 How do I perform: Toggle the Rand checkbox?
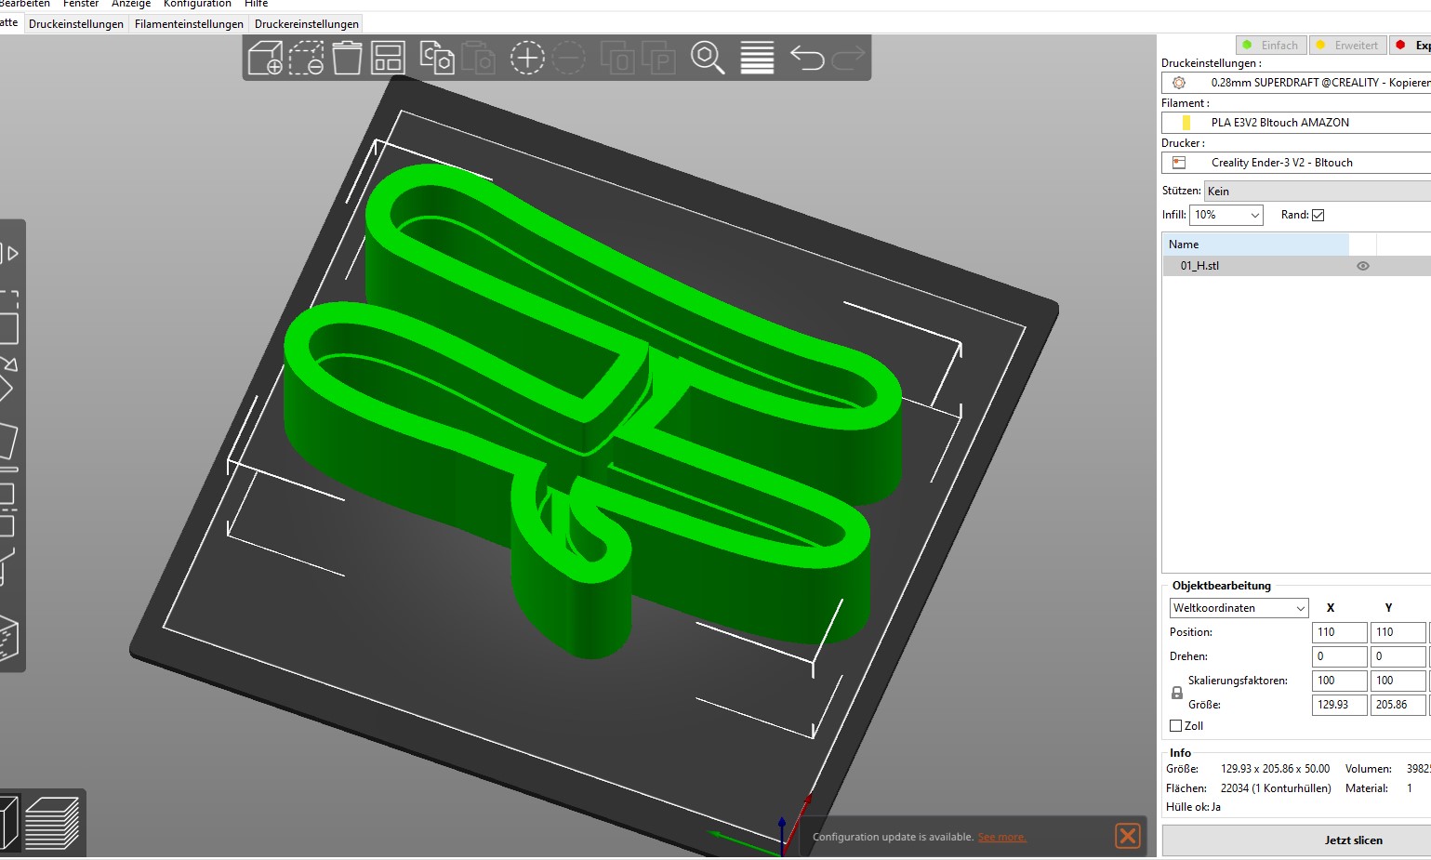click(1318, 215)
